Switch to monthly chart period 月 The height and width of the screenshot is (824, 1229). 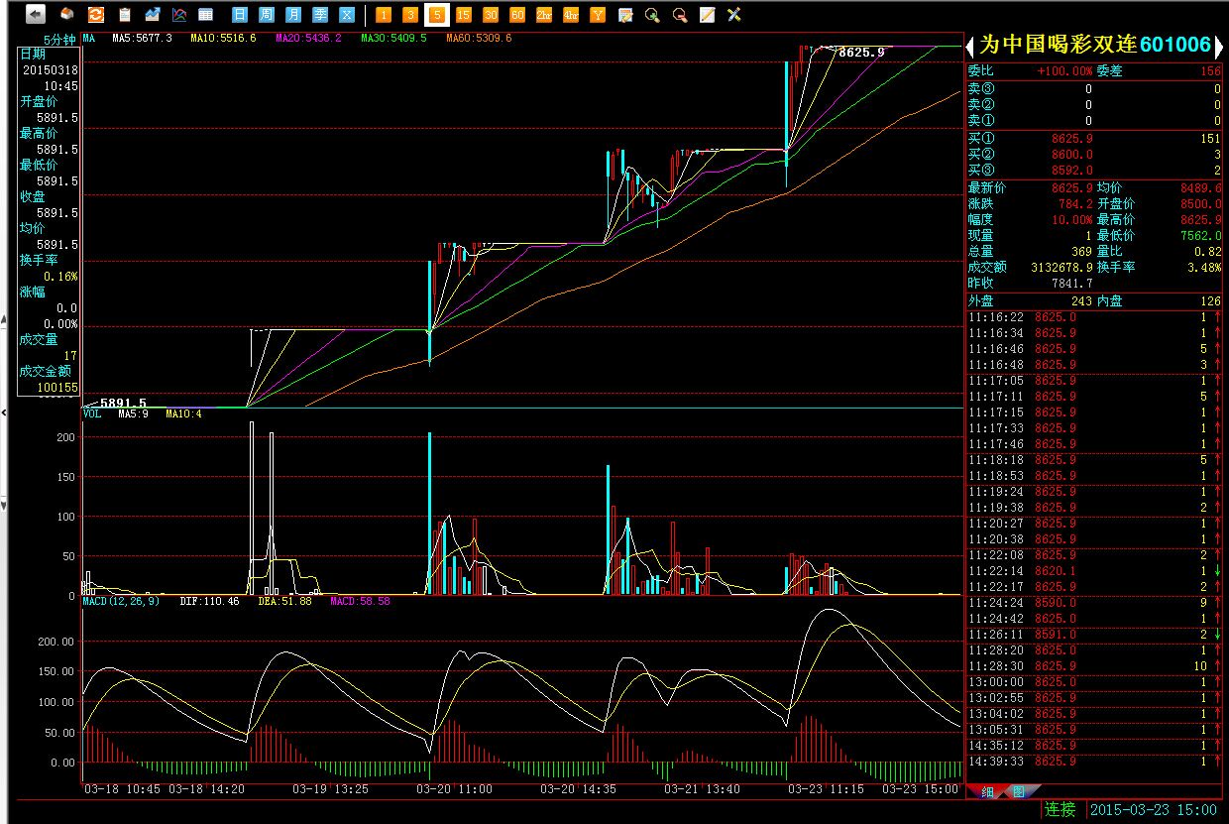[293, 15]
